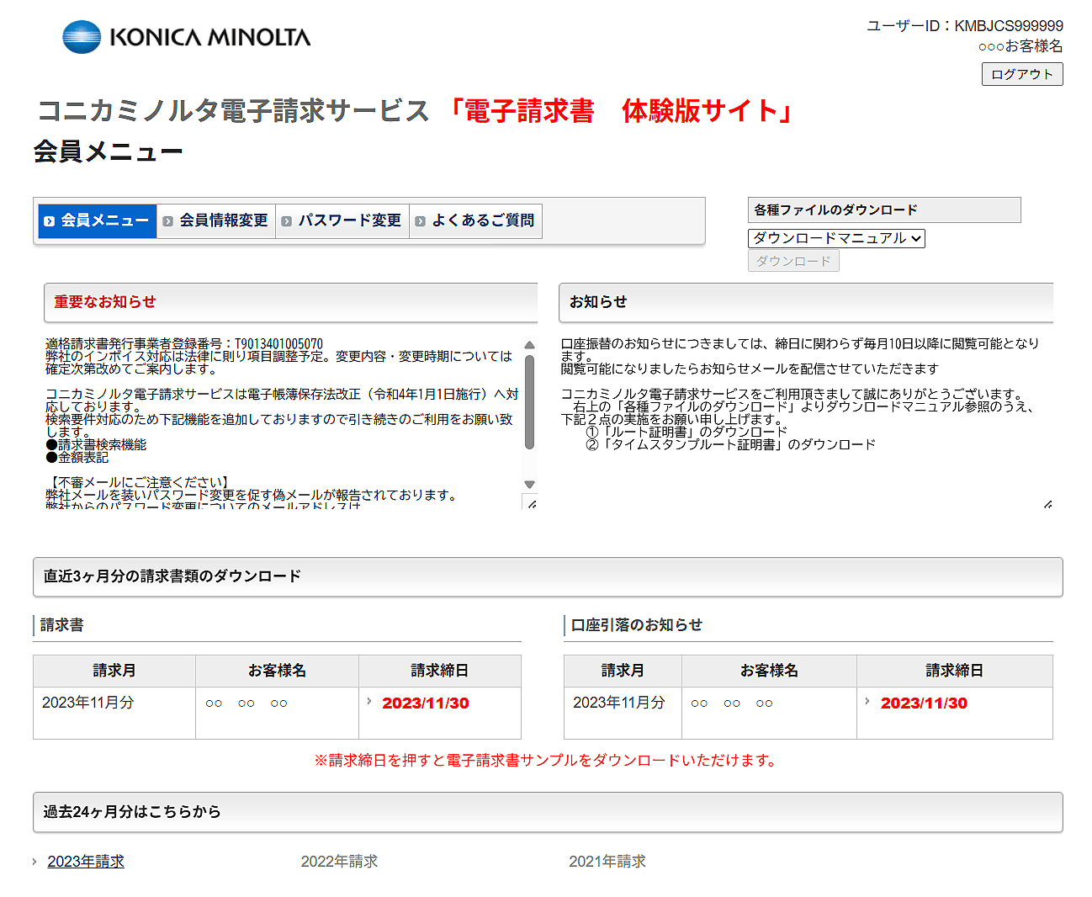Click the arrow icon beside パスワード変更
The image size is (1092, 897).
287,221
